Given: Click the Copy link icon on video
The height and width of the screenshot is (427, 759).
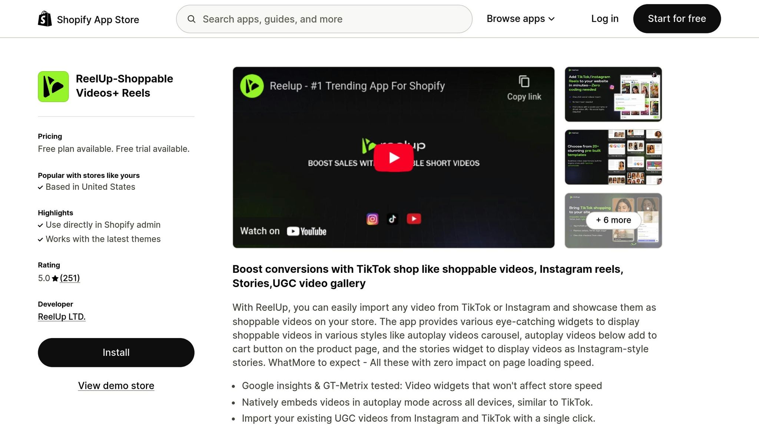Looking at the screenshot, I should point(524,82).
